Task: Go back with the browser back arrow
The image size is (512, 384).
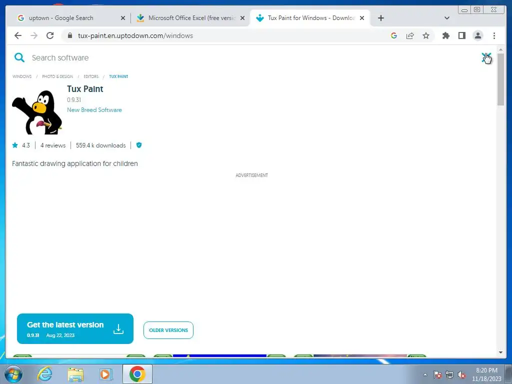Action: (18, 35)
